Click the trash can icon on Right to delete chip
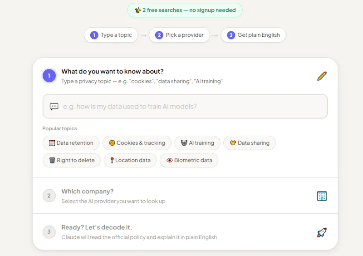This screenshot has height=256, width=363. [52, 160]
